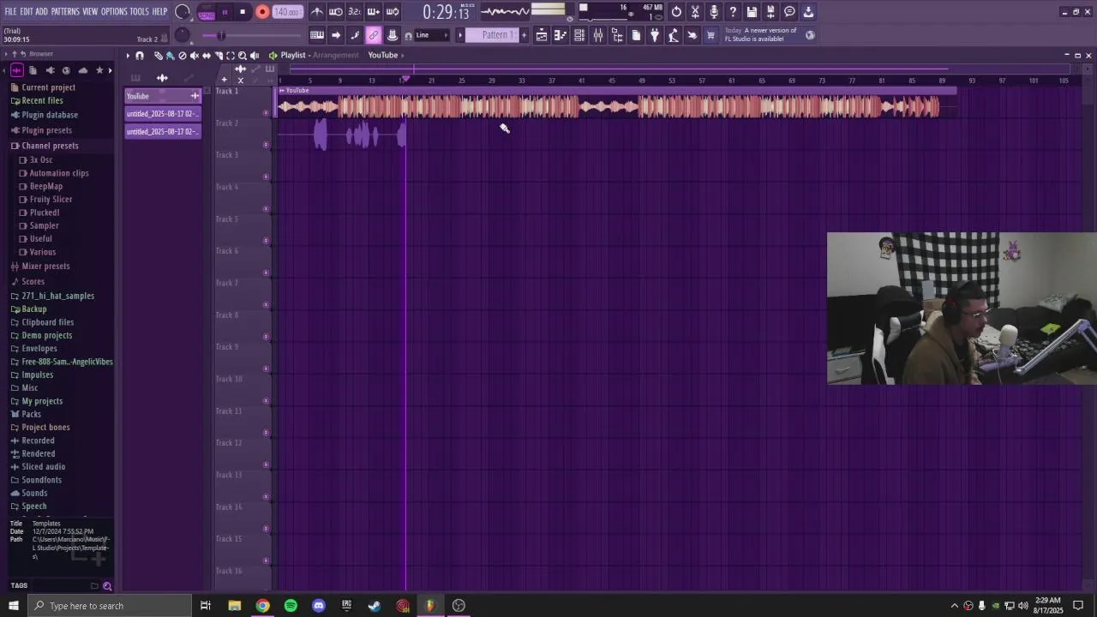Open the Playlist view icon
Image resolution: width=1097 pixels, height=617 pixels.
tap(542, 35)
